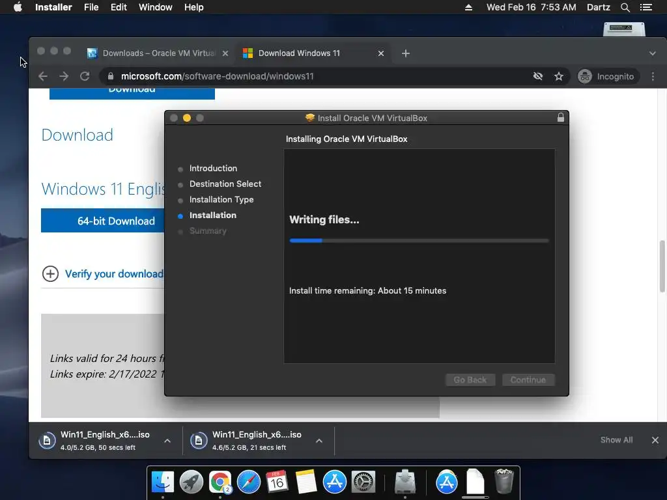Expand options for the 4.0/5.2 GB download
The image size is (667, 500).
(167, 441)
